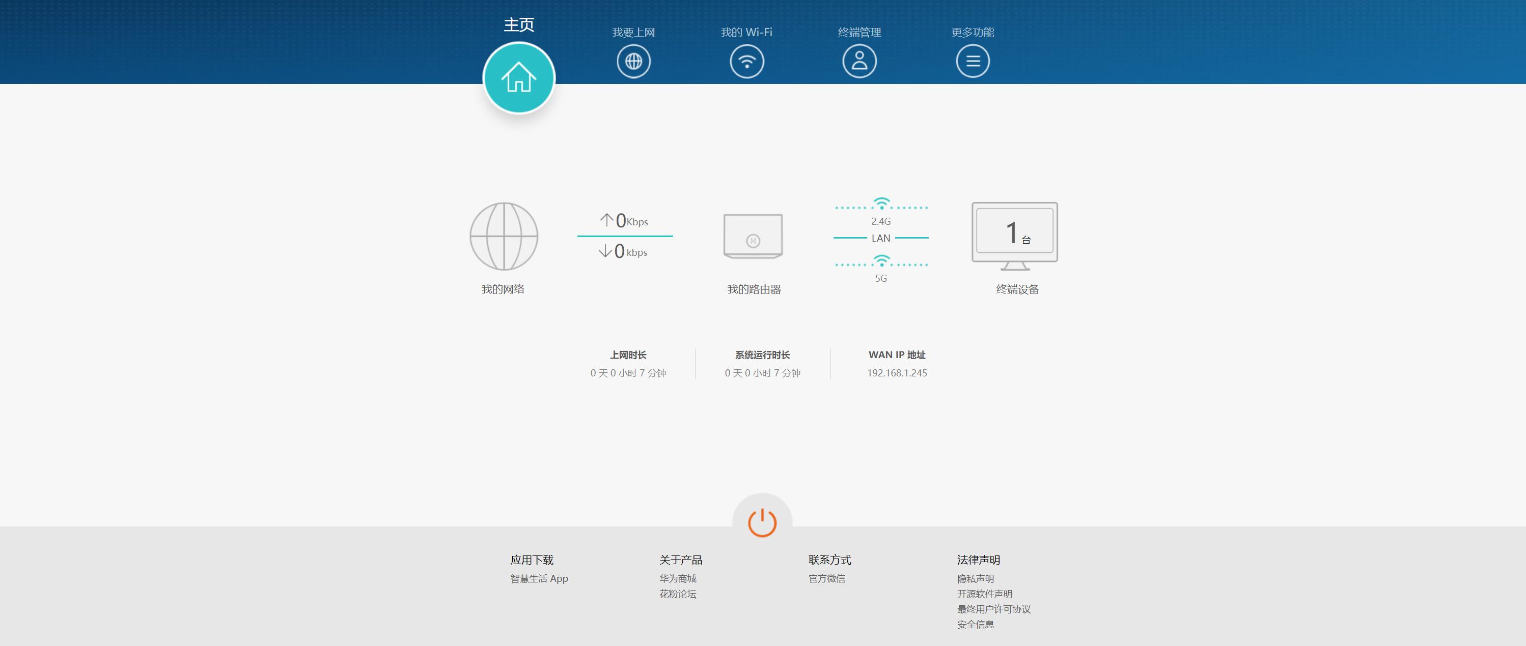Expand the 法律声明 section
Image resolution: width=1526 pixels, height=646 pixels.
click(x=978, y=560)
